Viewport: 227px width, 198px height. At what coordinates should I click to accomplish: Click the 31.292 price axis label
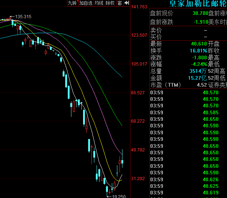pyautogui.click(x=138, y=178)
